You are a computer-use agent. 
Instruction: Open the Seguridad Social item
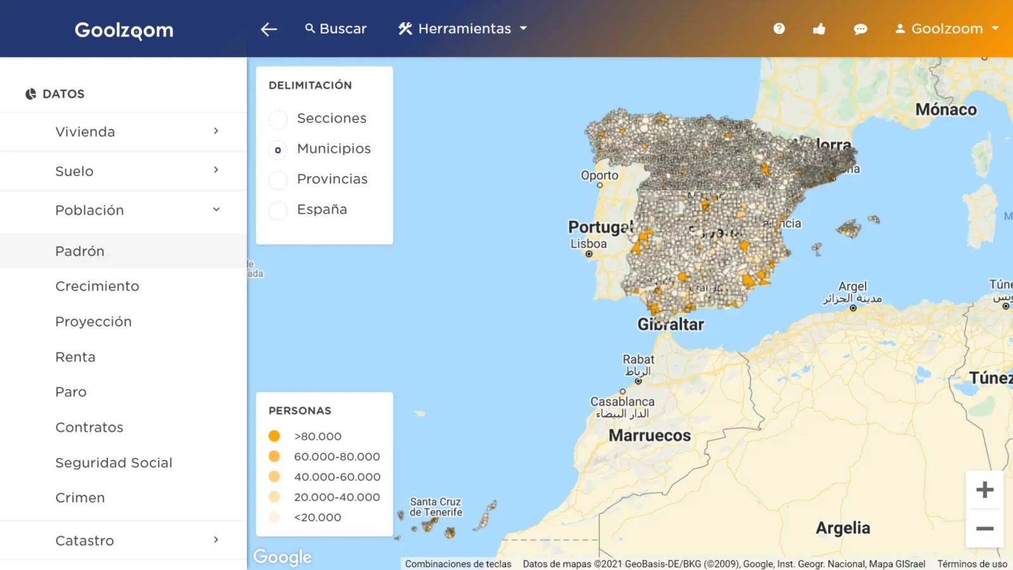tap(123, 462)
